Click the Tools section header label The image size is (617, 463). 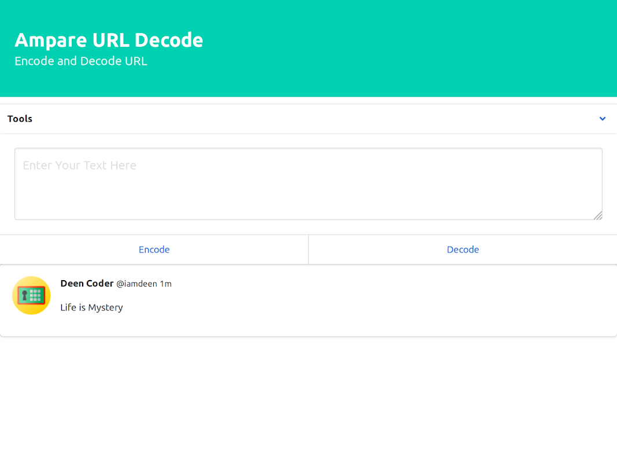pos(20,119)
